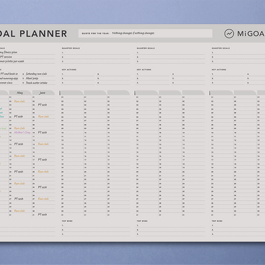Click "PT sesh" on June 03
This screenshot has height=265, width=265.
[x=42, y=105]
